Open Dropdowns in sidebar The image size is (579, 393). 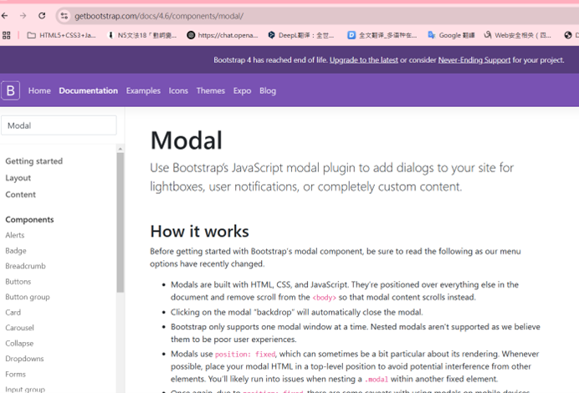(24, 359)
